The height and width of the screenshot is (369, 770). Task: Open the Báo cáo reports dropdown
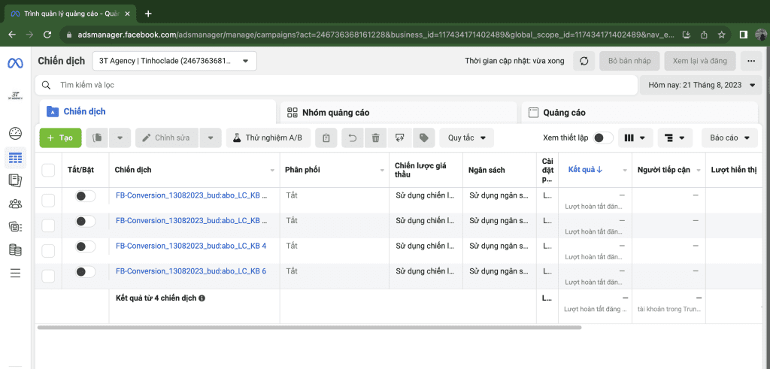click(x=729, y=138)
